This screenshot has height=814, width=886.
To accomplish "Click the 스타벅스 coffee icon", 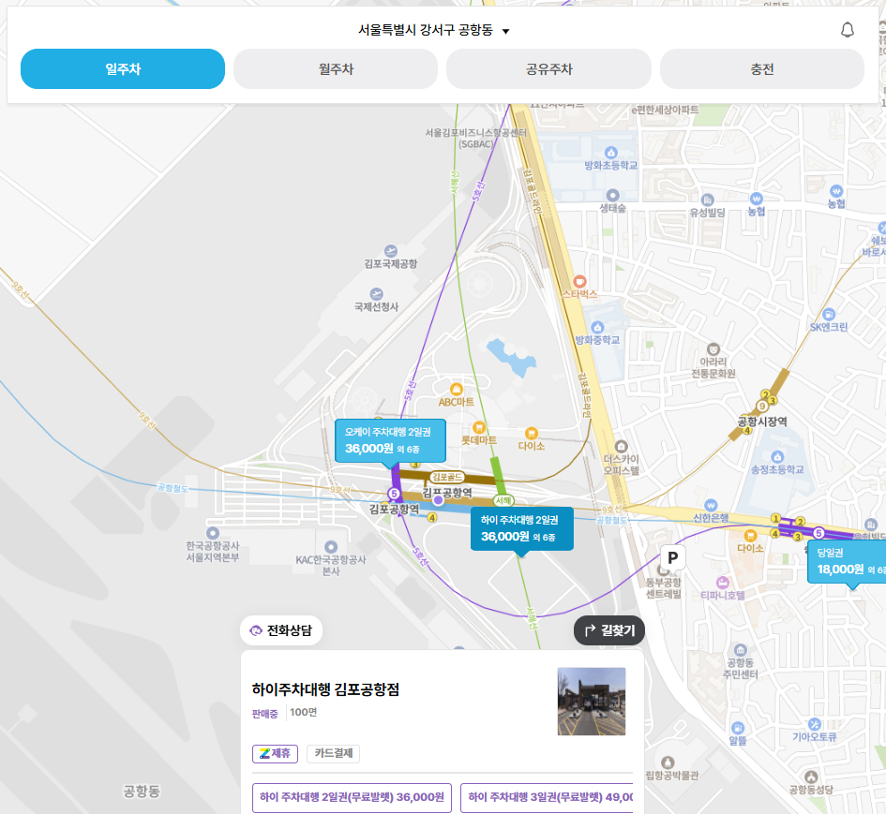I will (579, 281).
